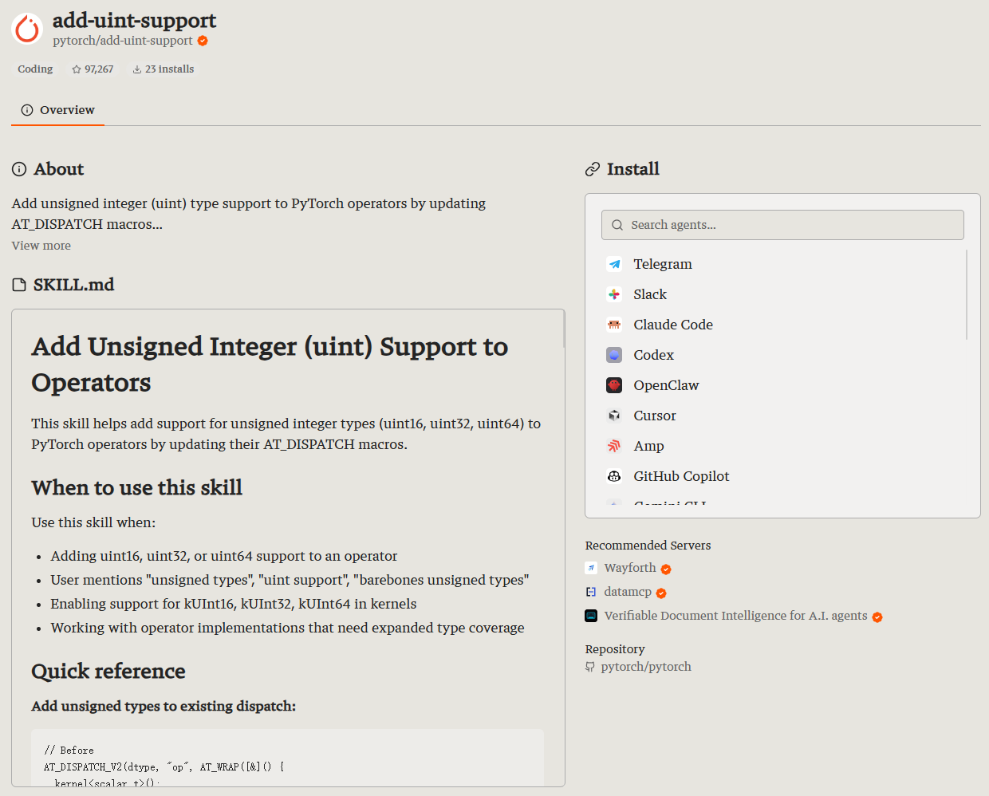This screenshot has height=796, width=989.
Task: Click the SKILL.md panel scrollbar
Action: click(x=563, y=329)
